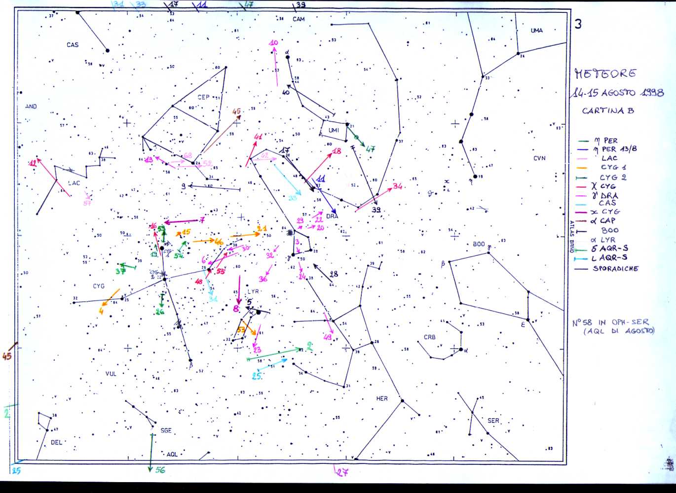Click the orange meteor arrow numbered 21
This screenshot has width=676, height=493.
[245, 235]
